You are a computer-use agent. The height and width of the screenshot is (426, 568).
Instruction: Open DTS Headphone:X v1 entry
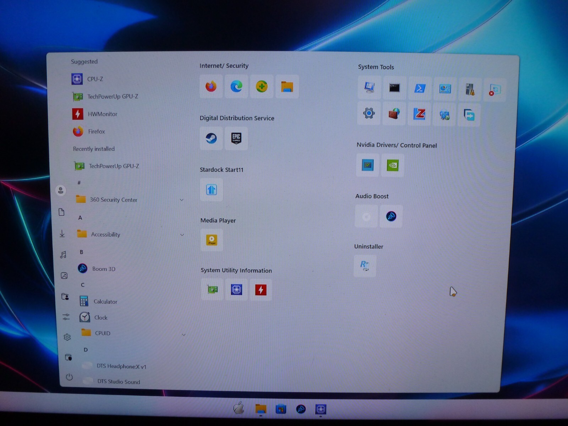click(114, 366)
